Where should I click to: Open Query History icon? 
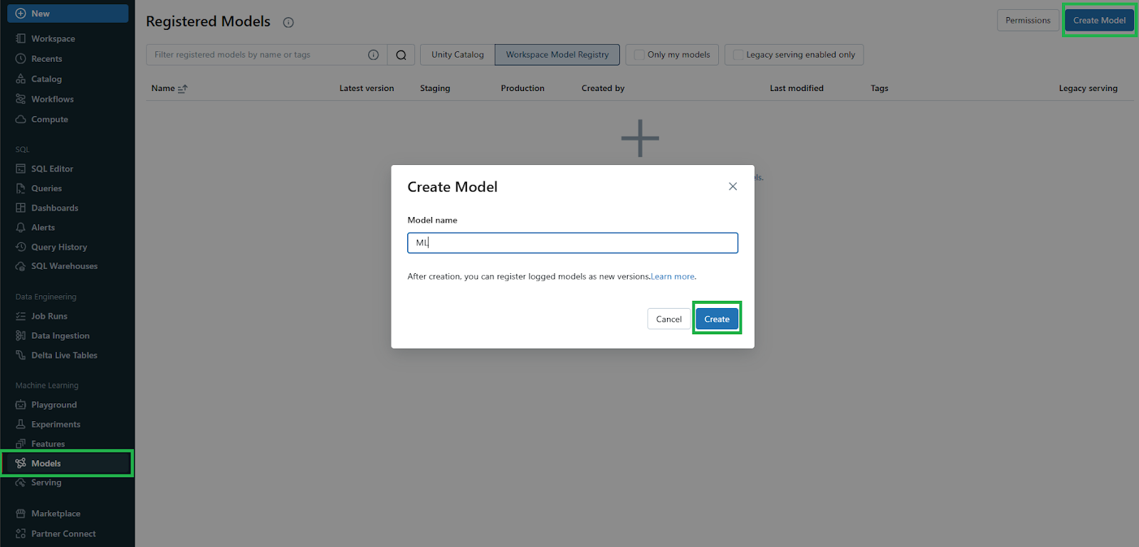pos(21,247)
